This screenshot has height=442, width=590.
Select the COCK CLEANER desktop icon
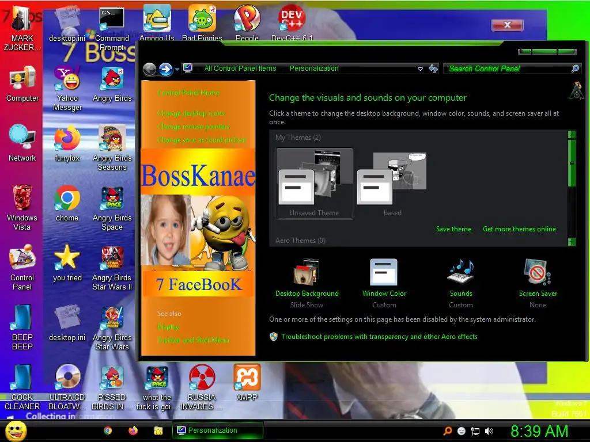pos(22,387)
